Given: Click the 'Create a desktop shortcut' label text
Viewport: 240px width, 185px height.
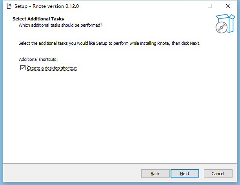Looking at the screenshot, I should (x=52, y=68).
